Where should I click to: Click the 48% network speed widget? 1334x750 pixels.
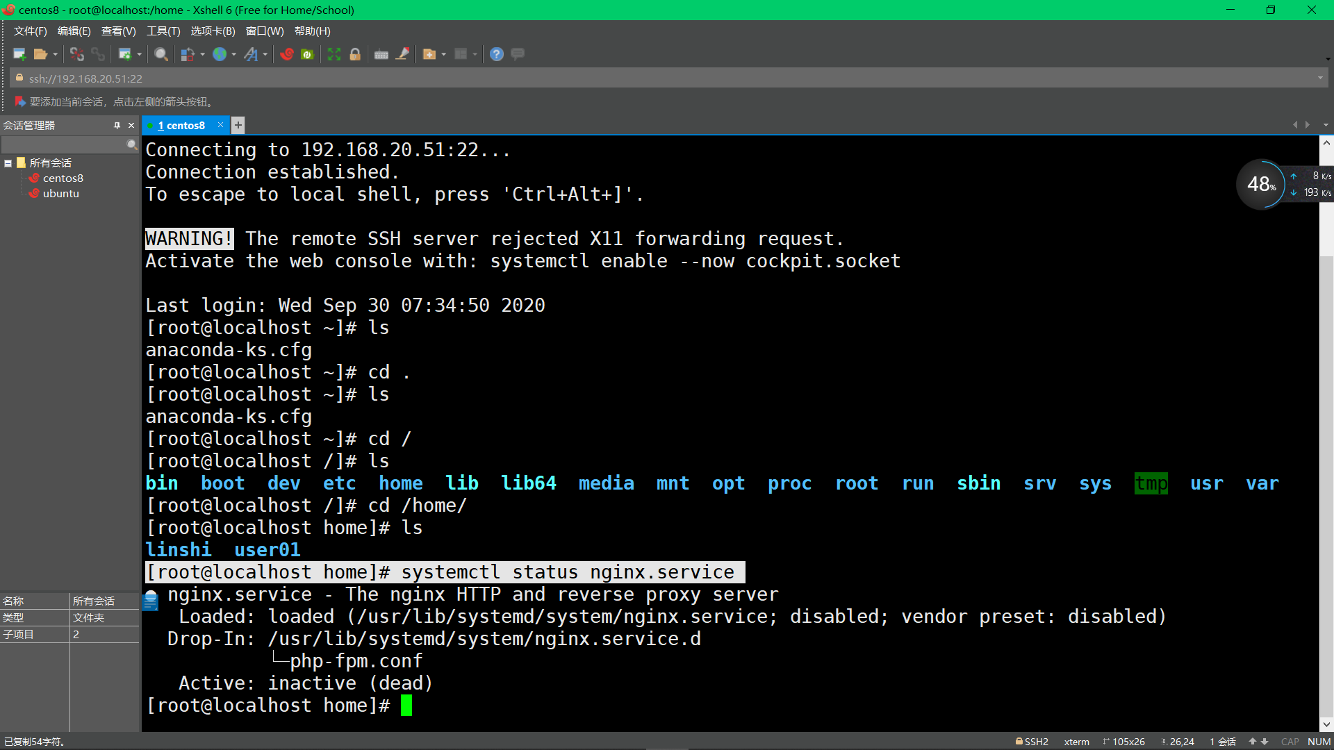(x=1261, y=184)
